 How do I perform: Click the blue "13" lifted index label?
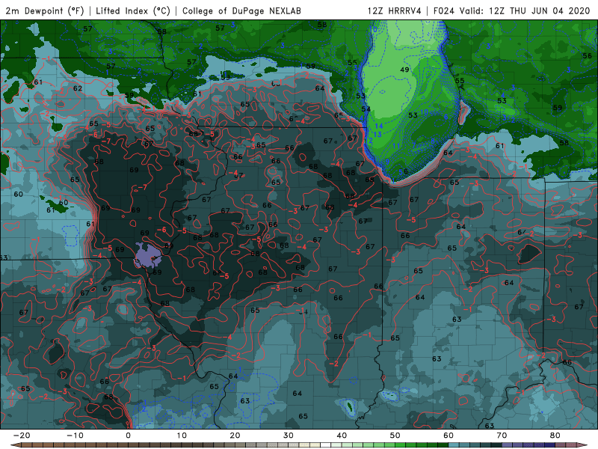[x=377, y=135]
